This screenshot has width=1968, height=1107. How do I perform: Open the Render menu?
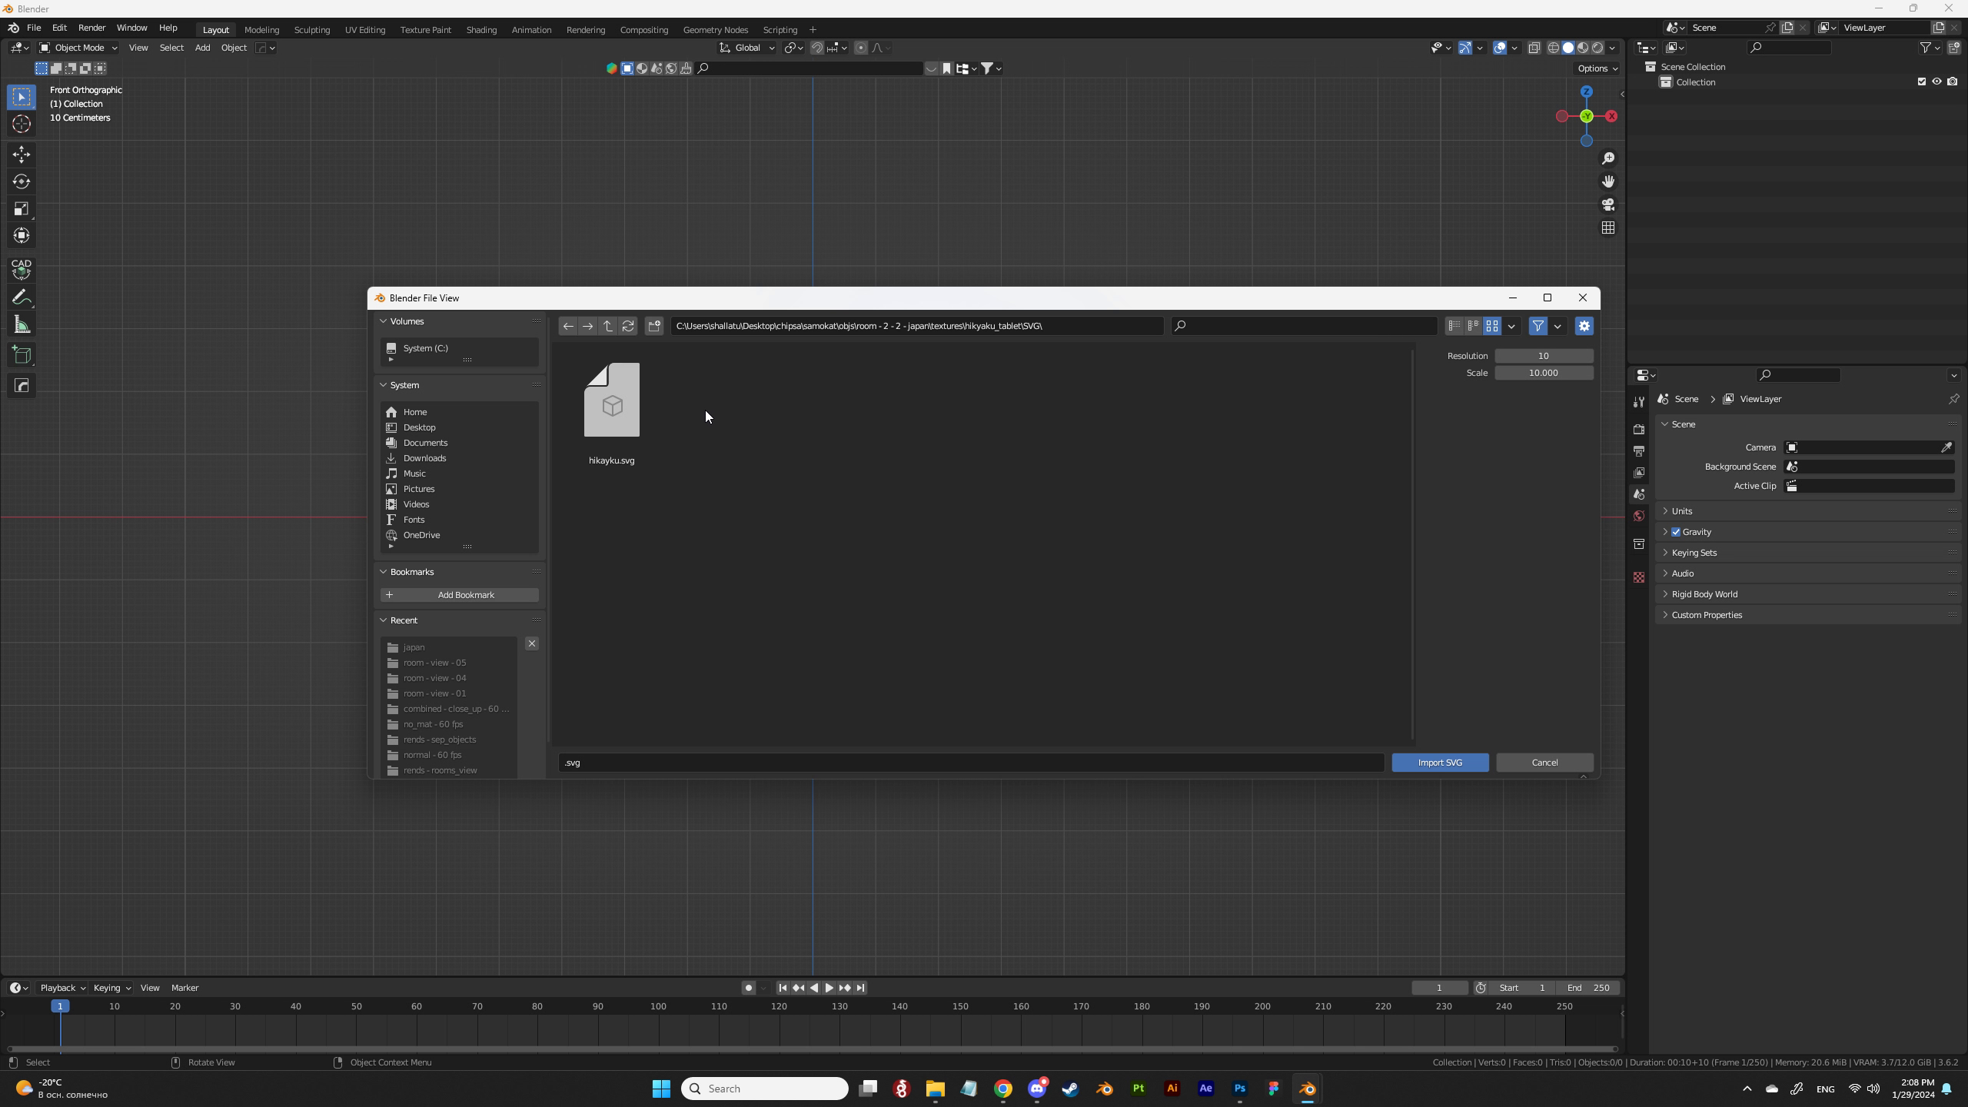point(91,28)
